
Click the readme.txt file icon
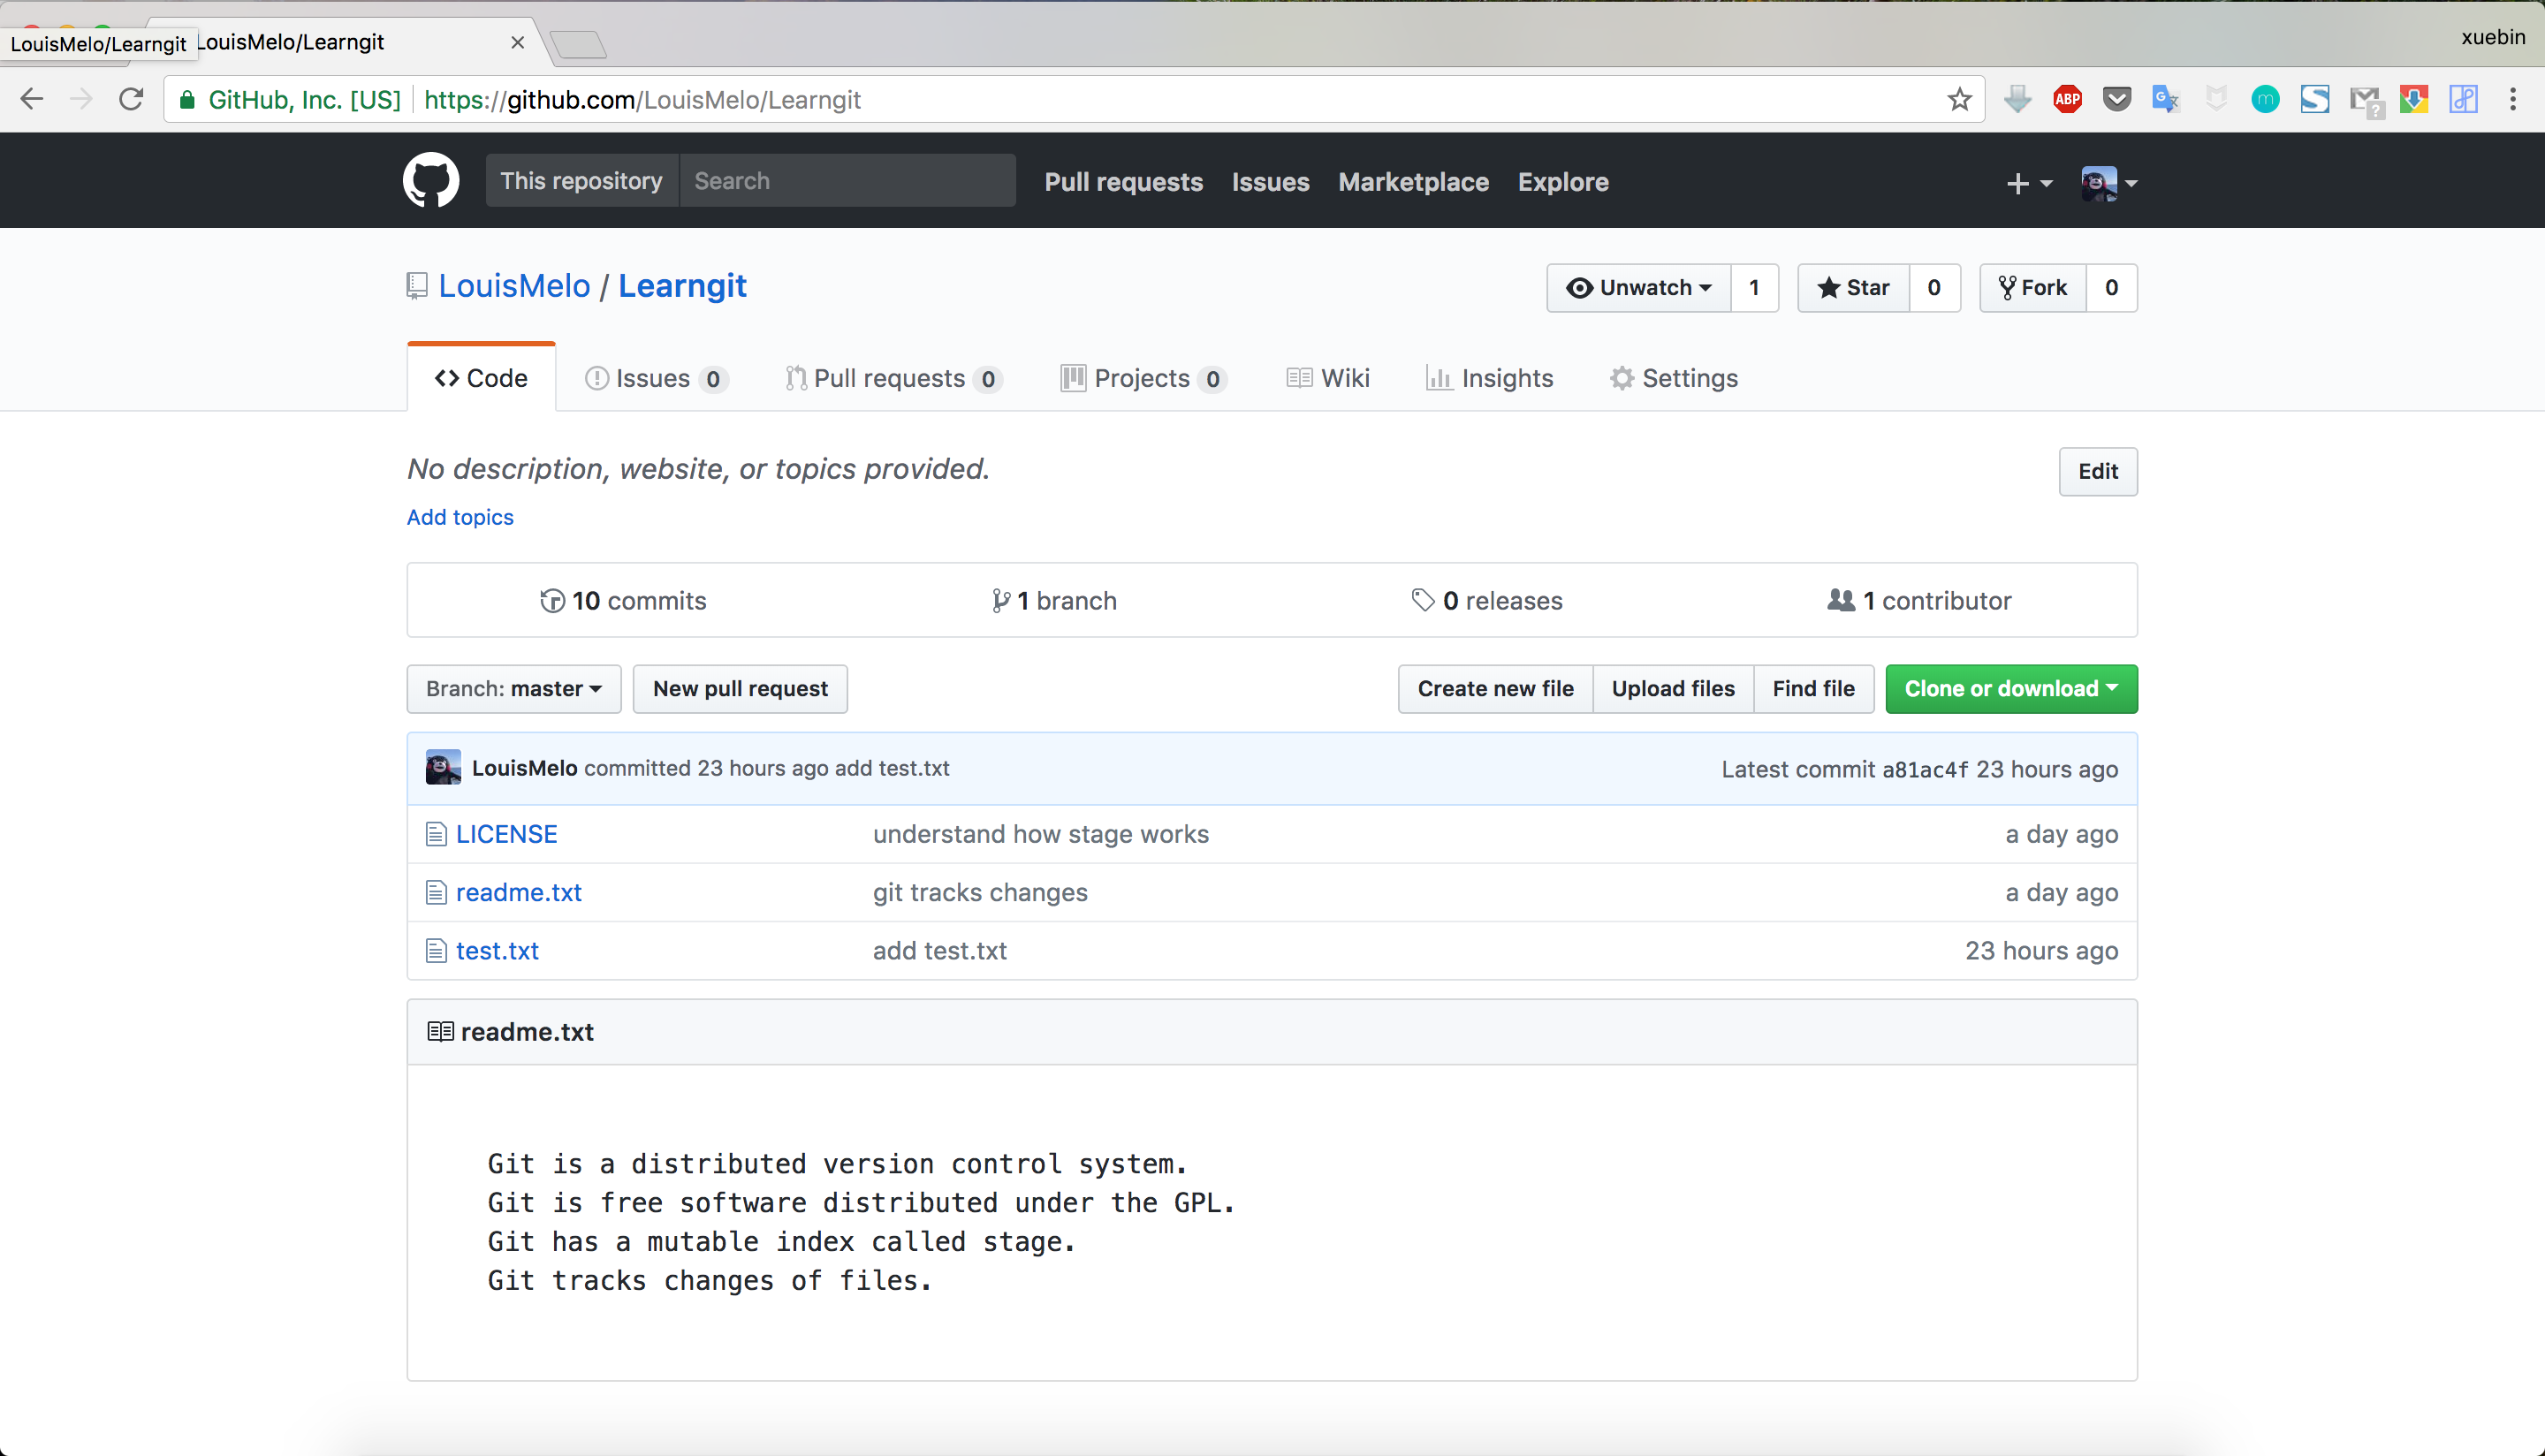pos(436,892)
